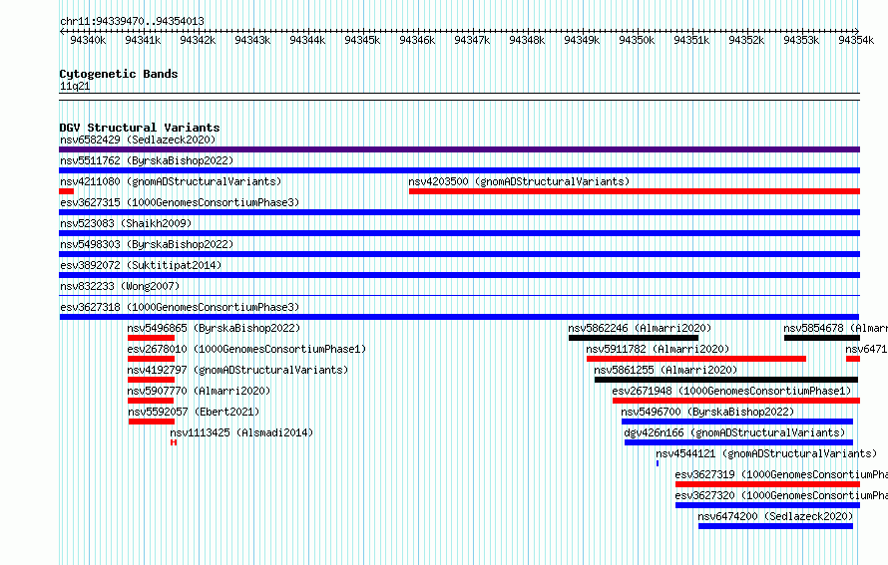888x565 pixels.
Task: Open the nsv6471 truncated variant label
Action: click(866, 349)
